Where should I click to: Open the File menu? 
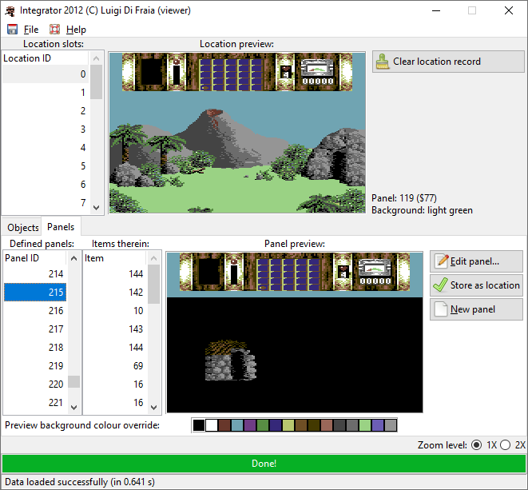[31, 30]
